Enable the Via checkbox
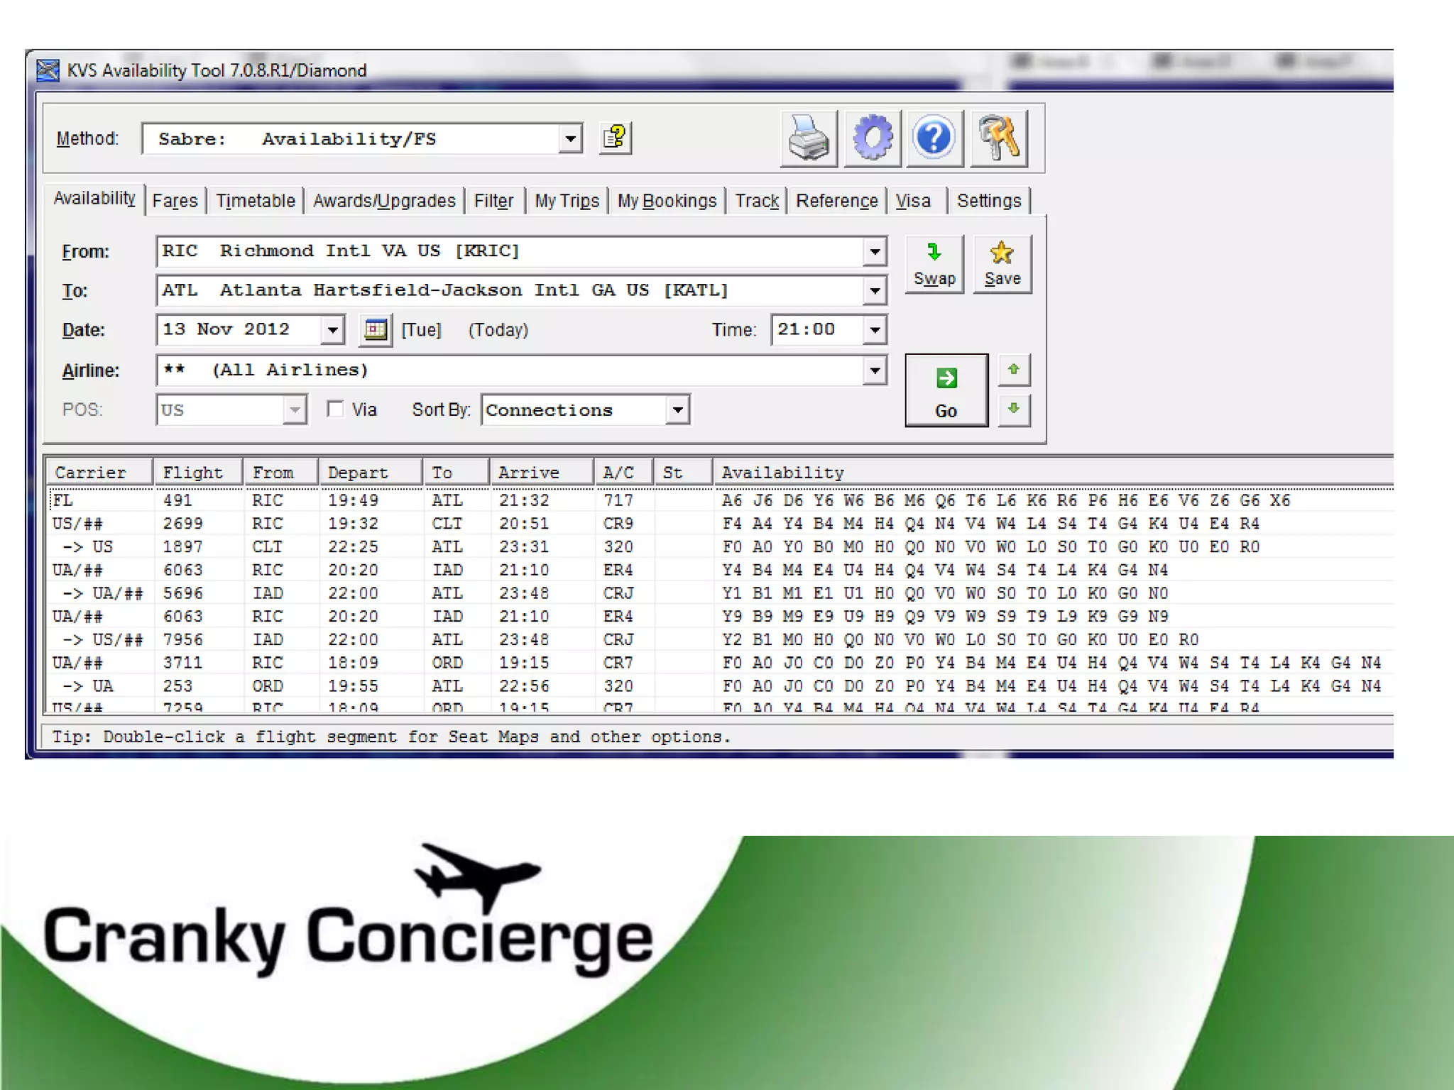 335,409
